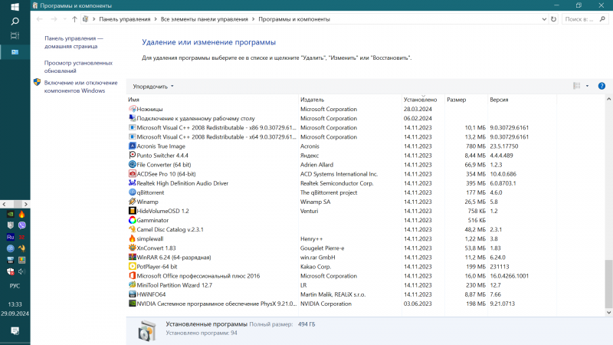
Task: Select the simplewall flame icon in list
Action: pyautogui.click(x=132, y=238)
